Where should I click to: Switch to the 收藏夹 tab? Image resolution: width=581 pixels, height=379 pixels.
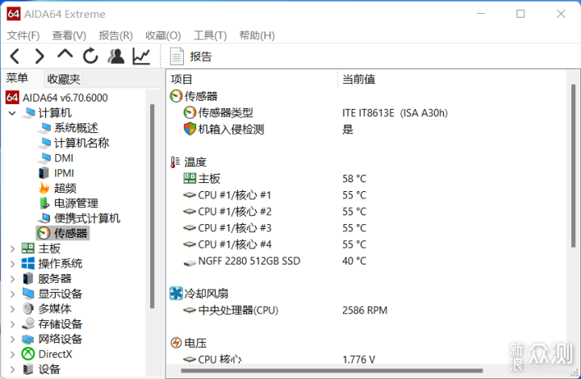point(64,79)
